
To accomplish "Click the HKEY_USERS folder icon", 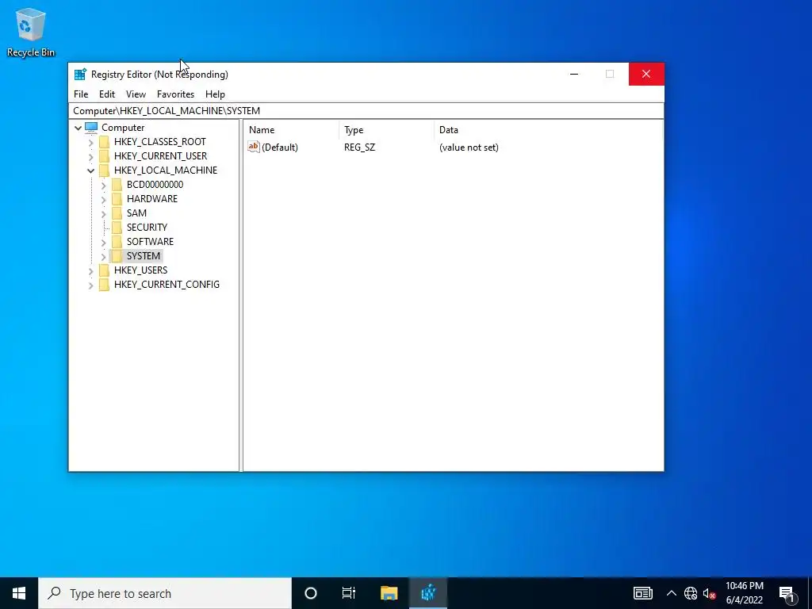I will click(104, 270).
